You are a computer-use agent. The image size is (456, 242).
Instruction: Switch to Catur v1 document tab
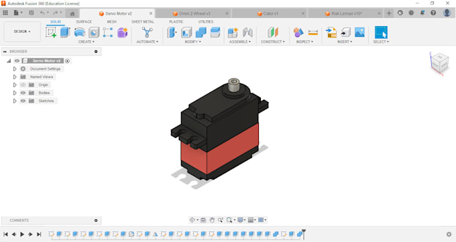coord(270,13)
